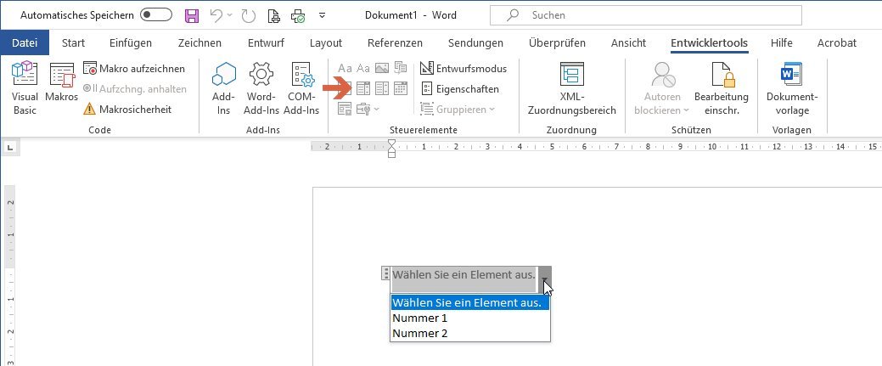Toggle the Automatisches Speichern switch

coord(156,15)
